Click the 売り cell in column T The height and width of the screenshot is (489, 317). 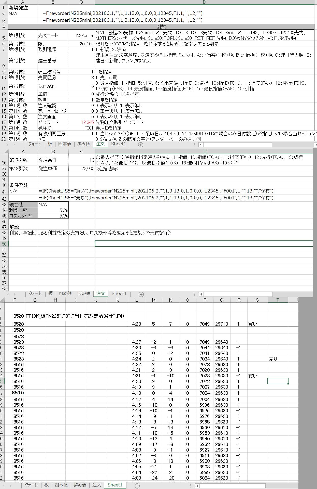point(278,359)
